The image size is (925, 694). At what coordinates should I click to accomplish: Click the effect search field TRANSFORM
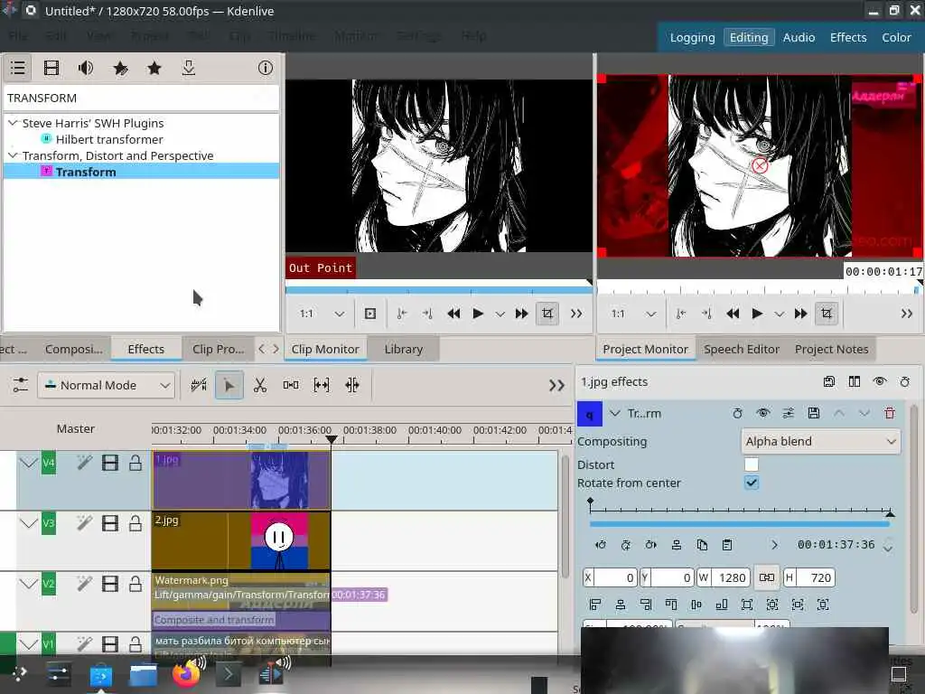point(141,98)
